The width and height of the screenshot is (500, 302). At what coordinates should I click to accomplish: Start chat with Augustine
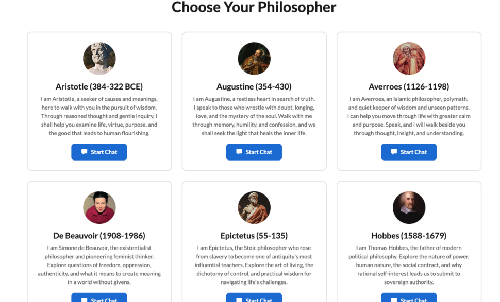point(254,152)
